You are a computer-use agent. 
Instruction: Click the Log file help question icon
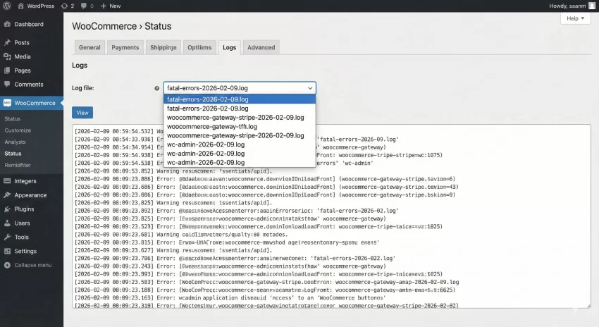click(x=156, y=88)
